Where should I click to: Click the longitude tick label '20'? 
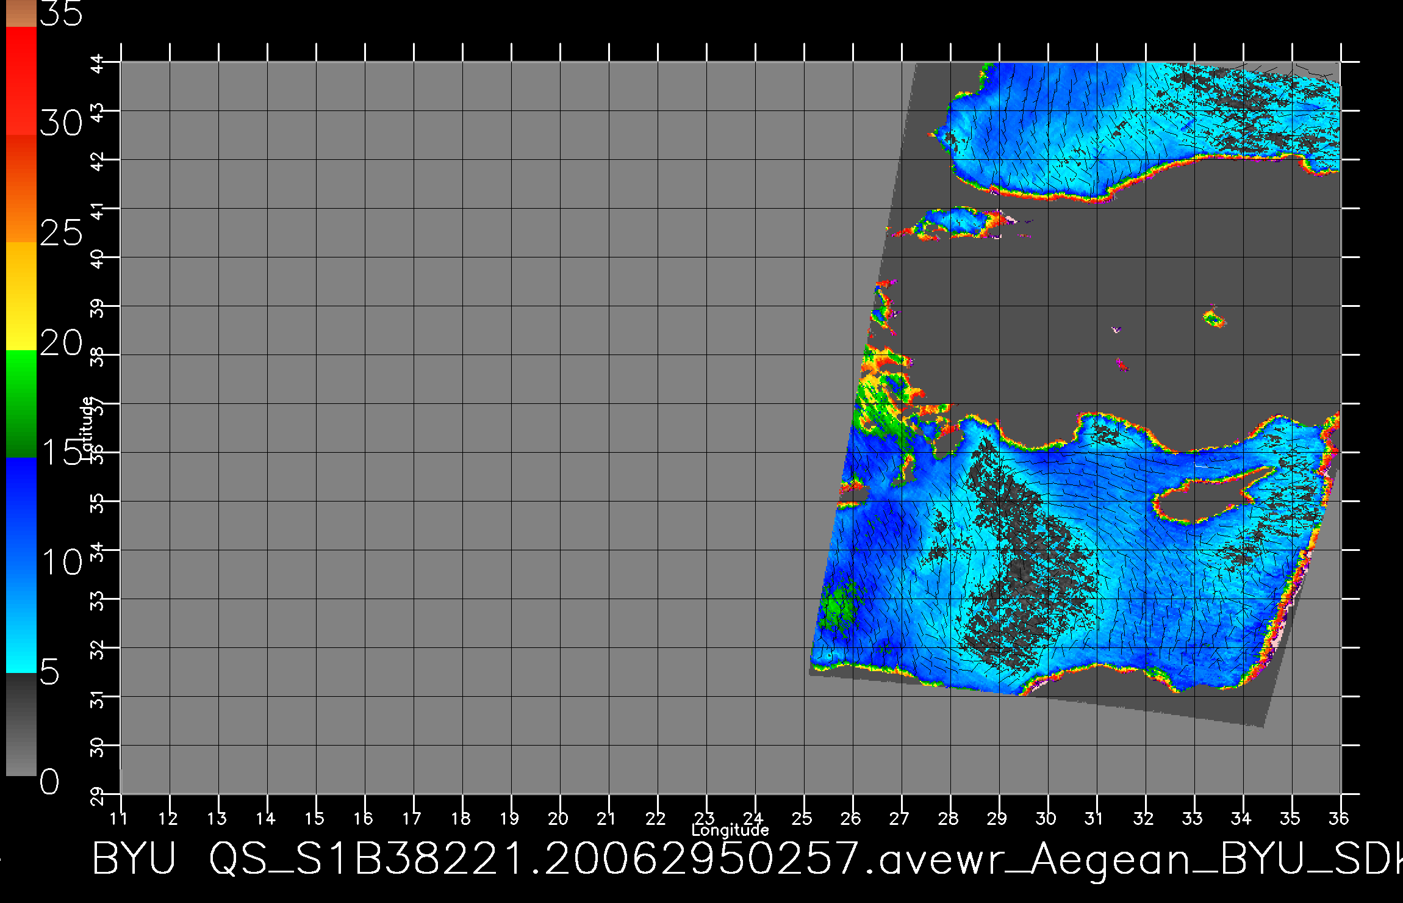[x=558, y=818]
